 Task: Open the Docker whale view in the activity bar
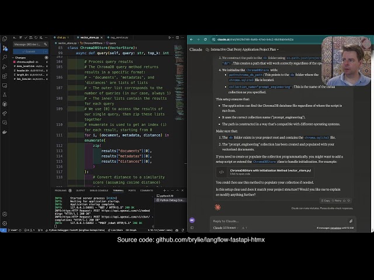[5, 132]
